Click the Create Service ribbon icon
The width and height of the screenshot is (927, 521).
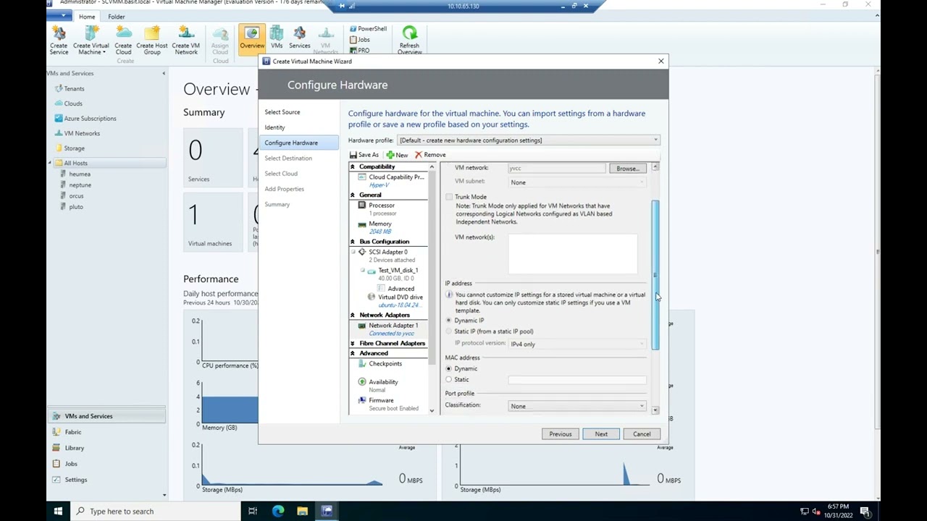[x=59, y=41]
